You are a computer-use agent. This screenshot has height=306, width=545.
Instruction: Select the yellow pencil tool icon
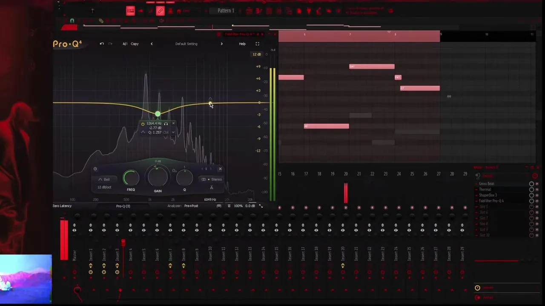[x=101, y=21]
